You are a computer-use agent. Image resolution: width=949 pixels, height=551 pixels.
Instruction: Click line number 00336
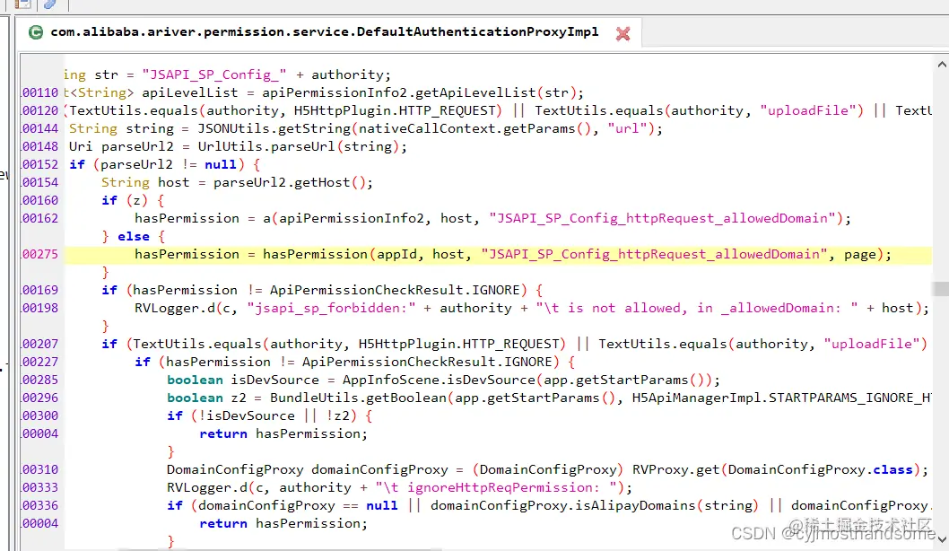click(40, 505)
